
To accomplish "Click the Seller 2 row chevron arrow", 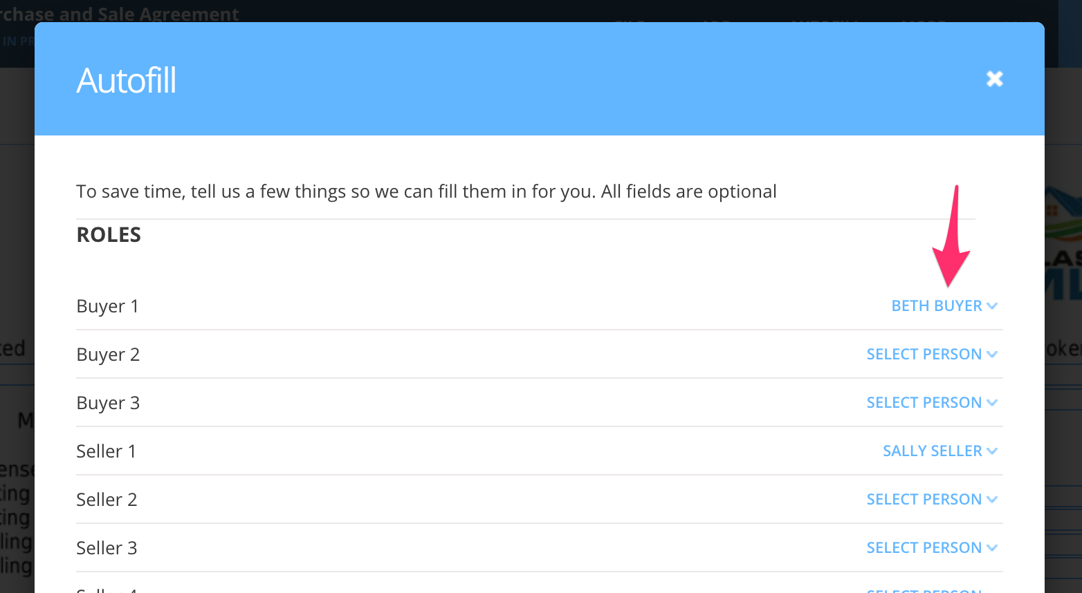I will click(992, 500).
